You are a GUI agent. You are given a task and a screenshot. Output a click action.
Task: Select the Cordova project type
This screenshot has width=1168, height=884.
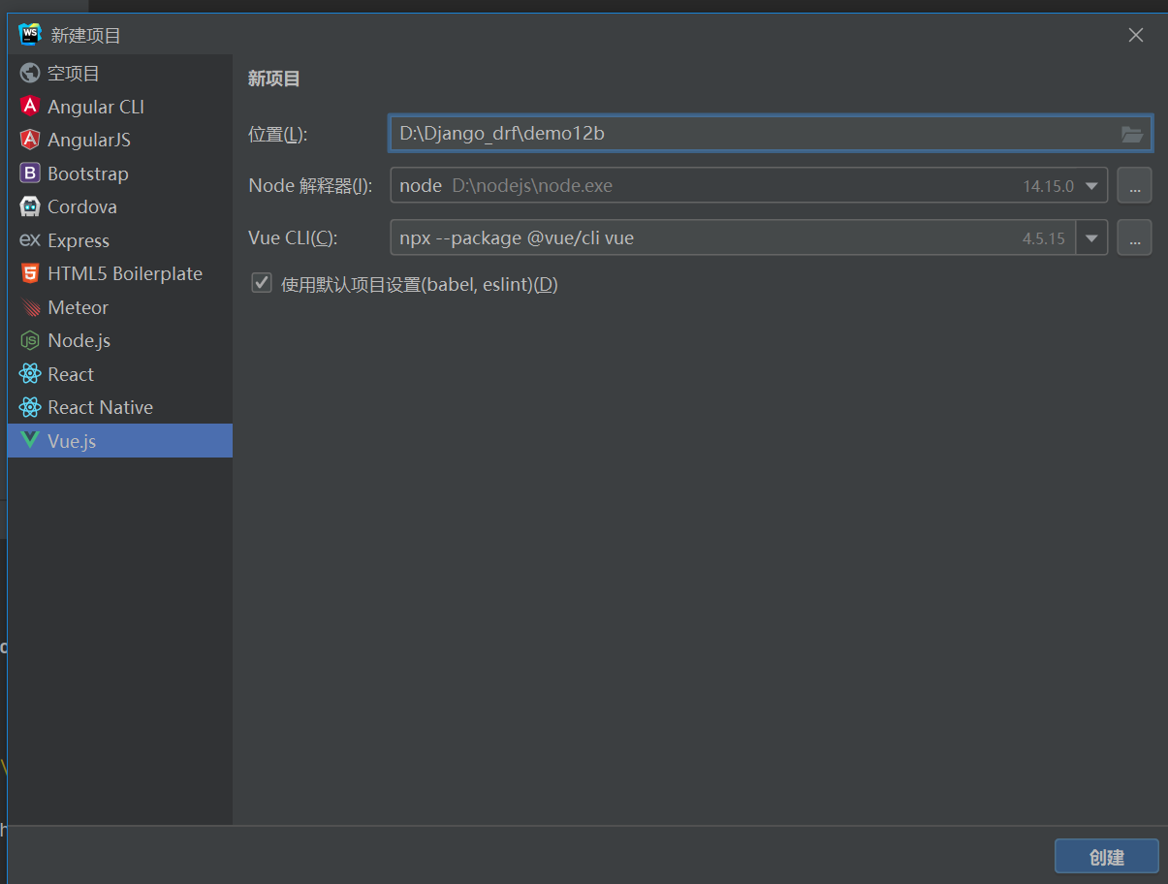click(120, 206)
